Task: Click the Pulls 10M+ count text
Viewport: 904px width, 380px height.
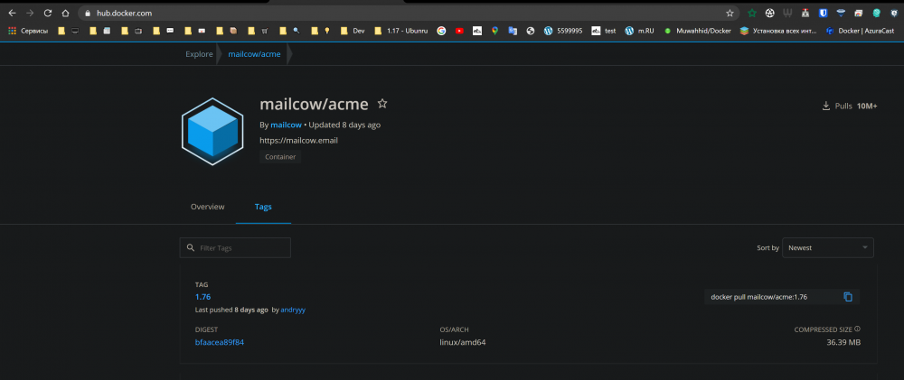Action: point(856,106)
